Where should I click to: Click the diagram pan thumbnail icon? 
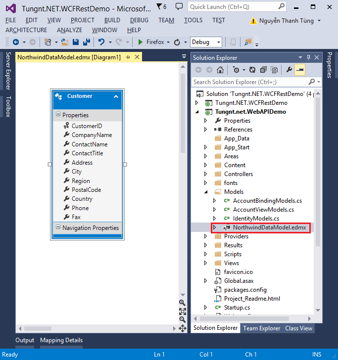183,328
